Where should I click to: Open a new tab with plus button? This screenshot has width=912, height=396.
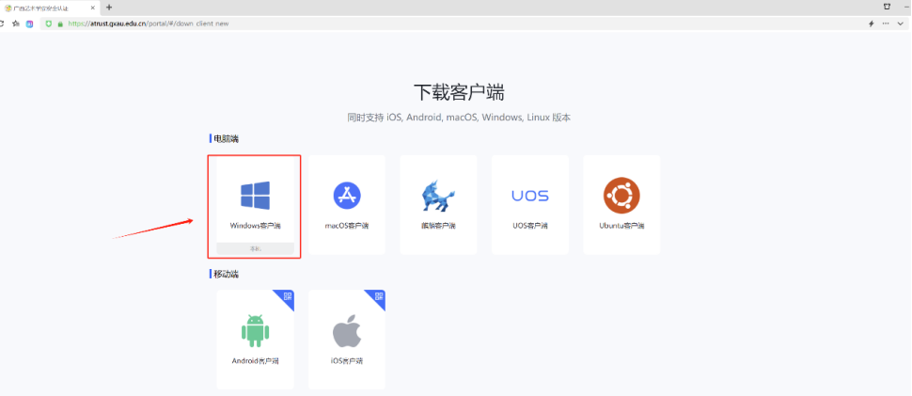click(x=109, y=7)
